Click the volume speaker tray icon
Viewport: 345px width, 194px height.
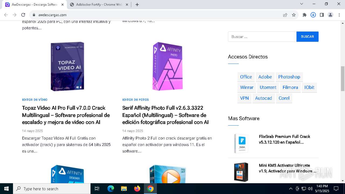tap(310, 189)
